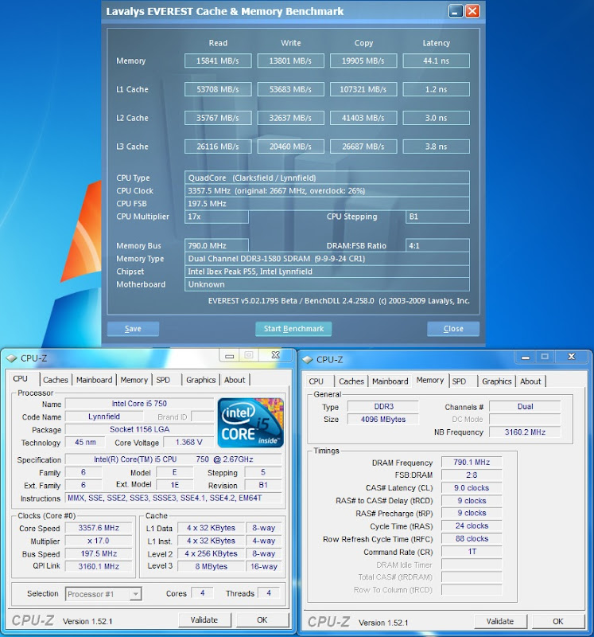Select Memory tab in right CPU-Z window
594x637 pixels.
[x=430, y=380]
